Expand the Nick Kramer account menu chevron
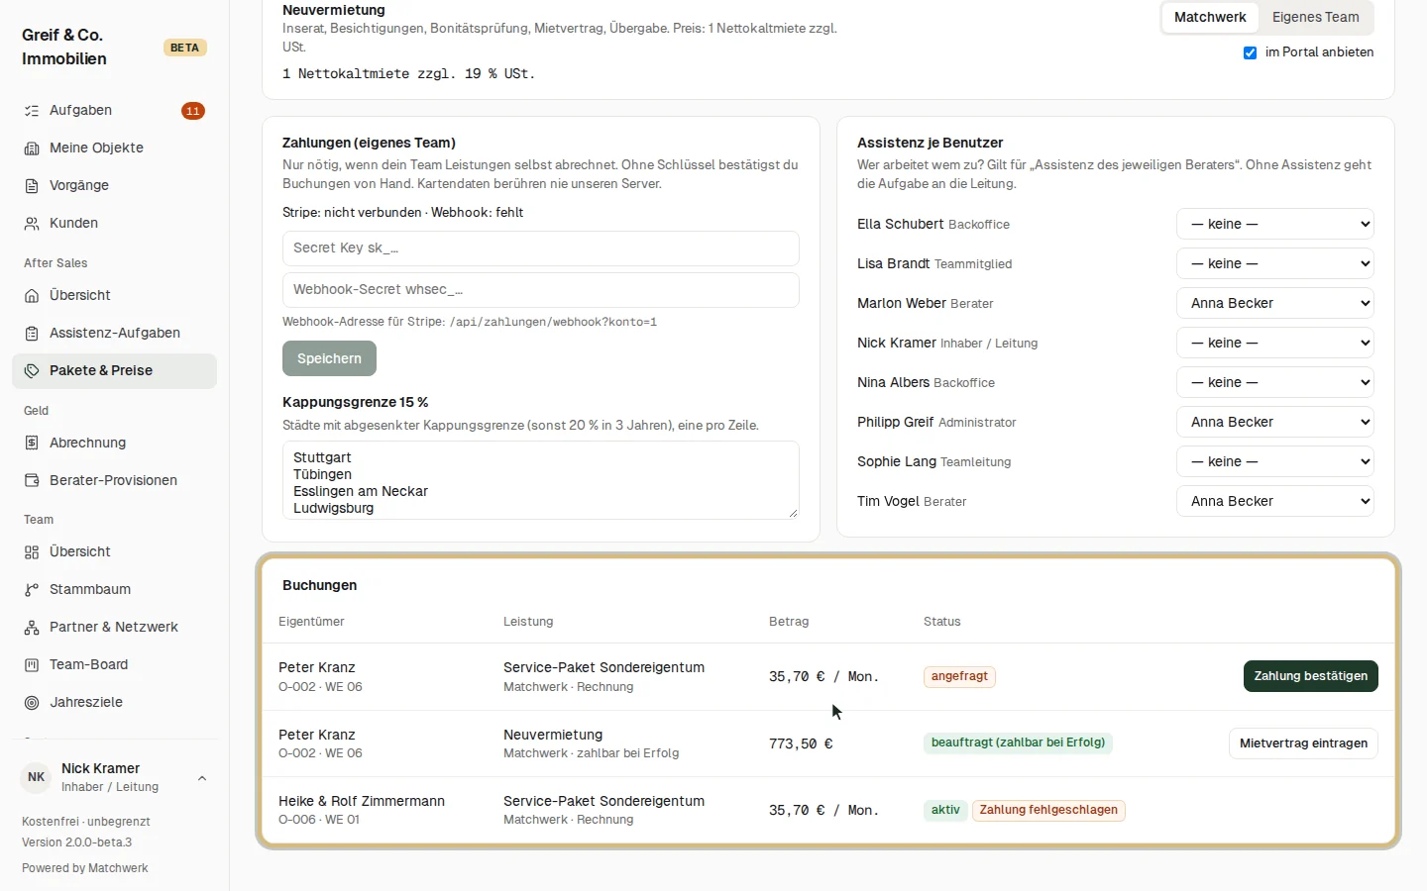This screenshot has width=1427, height=891. pos(202,778)
